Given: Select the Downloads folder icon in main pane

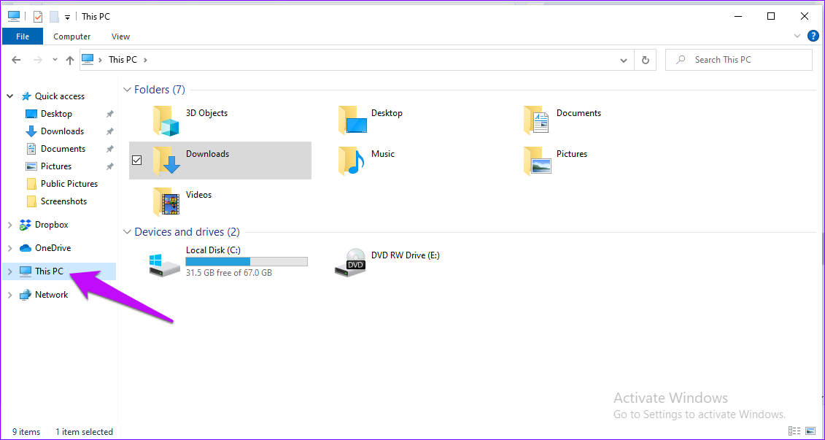Looking at the screenshot, I should coord(166,161).
